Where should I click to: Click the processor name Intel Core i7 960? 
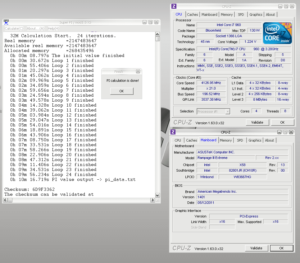[229, 25]
